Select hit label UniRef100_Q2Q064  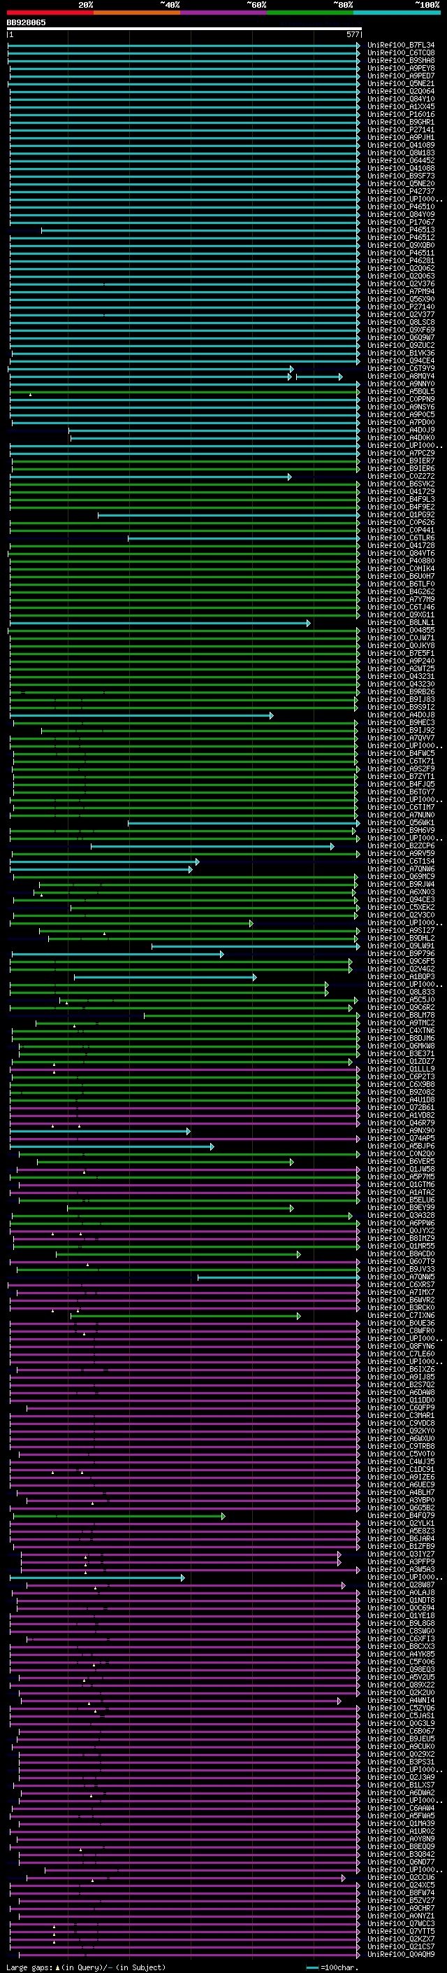point(400,91)
